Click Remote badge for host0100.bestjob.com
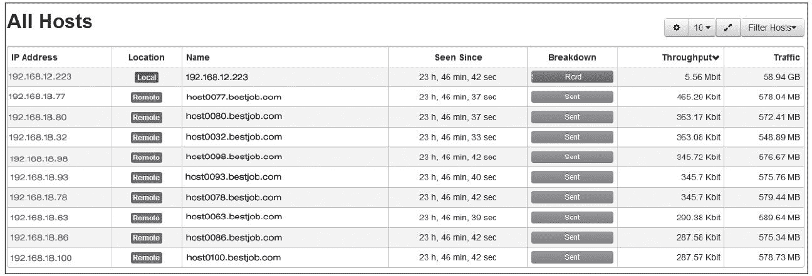 click(146, 258)
